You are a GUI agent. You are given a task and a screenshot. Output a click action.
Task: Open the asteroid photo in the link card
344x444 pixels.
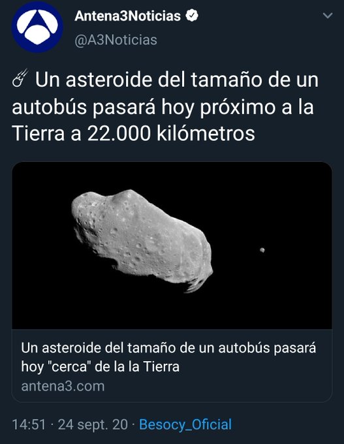(x=172, y=246)
